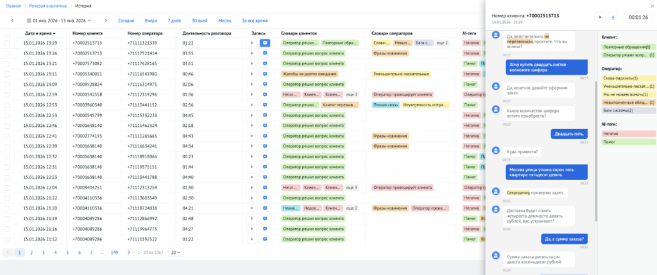
Task: Filter by the 7 дней period
Action: pyautogui.click(x=174, y=21)
